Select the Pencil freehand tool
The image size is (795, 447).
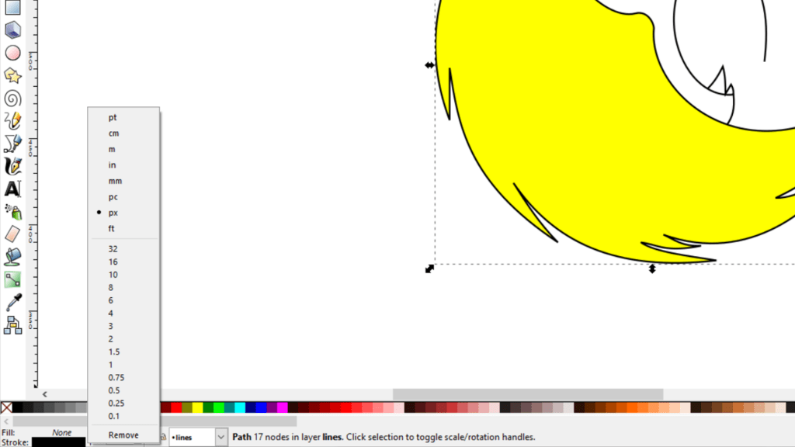(12, 120)
